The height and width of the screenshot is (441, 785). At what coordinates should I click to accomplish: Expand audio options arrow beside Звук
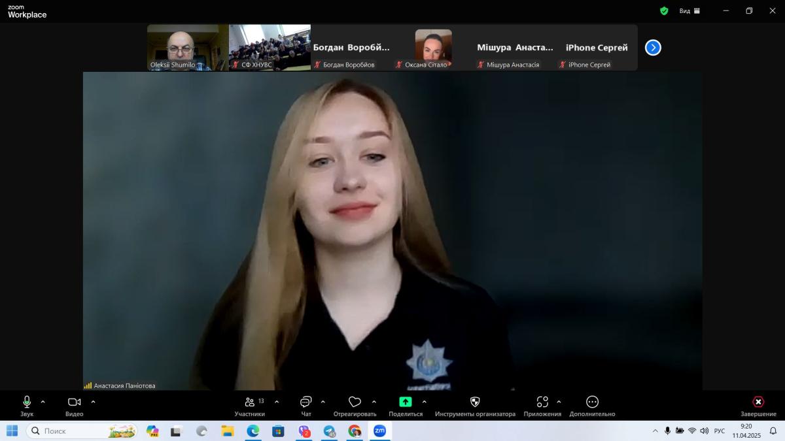43,402
